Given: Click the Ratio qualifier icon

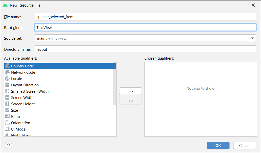Looking at the screenshot, I should tap(7, 116).
